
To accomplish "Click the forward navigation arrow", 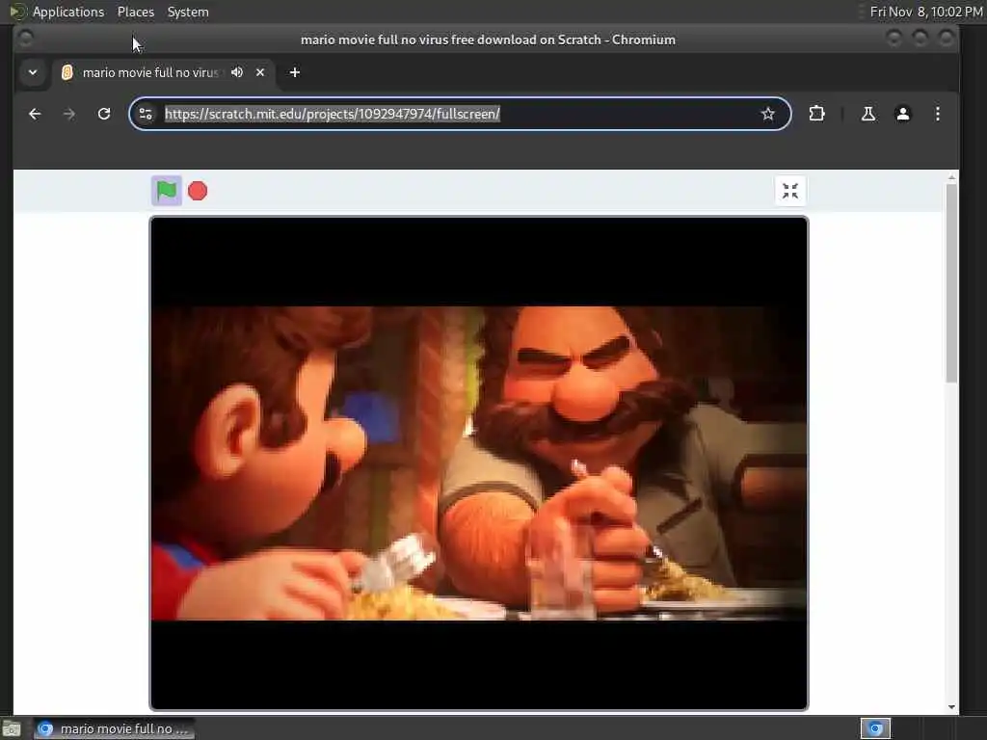I will coord(69,114).
